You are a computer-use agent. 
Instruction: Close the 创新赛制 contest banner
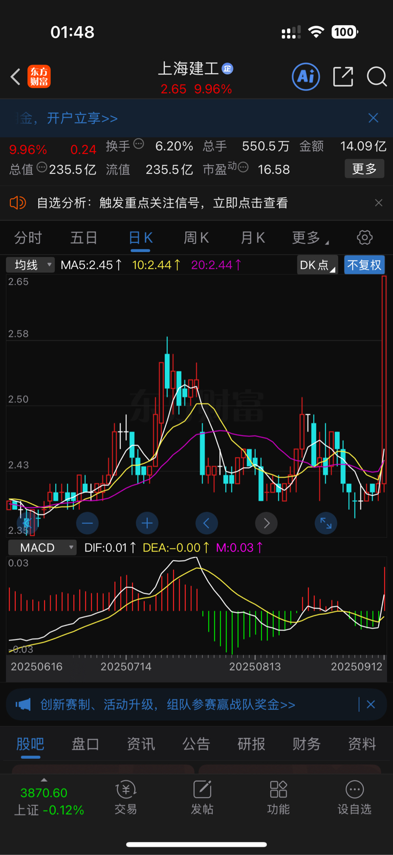coord(371,704)
